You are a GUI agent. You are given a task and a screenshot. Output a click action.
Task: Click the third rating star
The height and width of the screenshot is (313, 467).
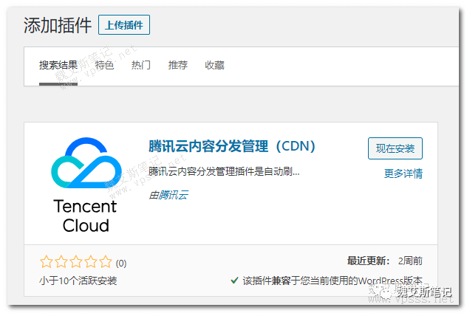(x=75, y=261)
